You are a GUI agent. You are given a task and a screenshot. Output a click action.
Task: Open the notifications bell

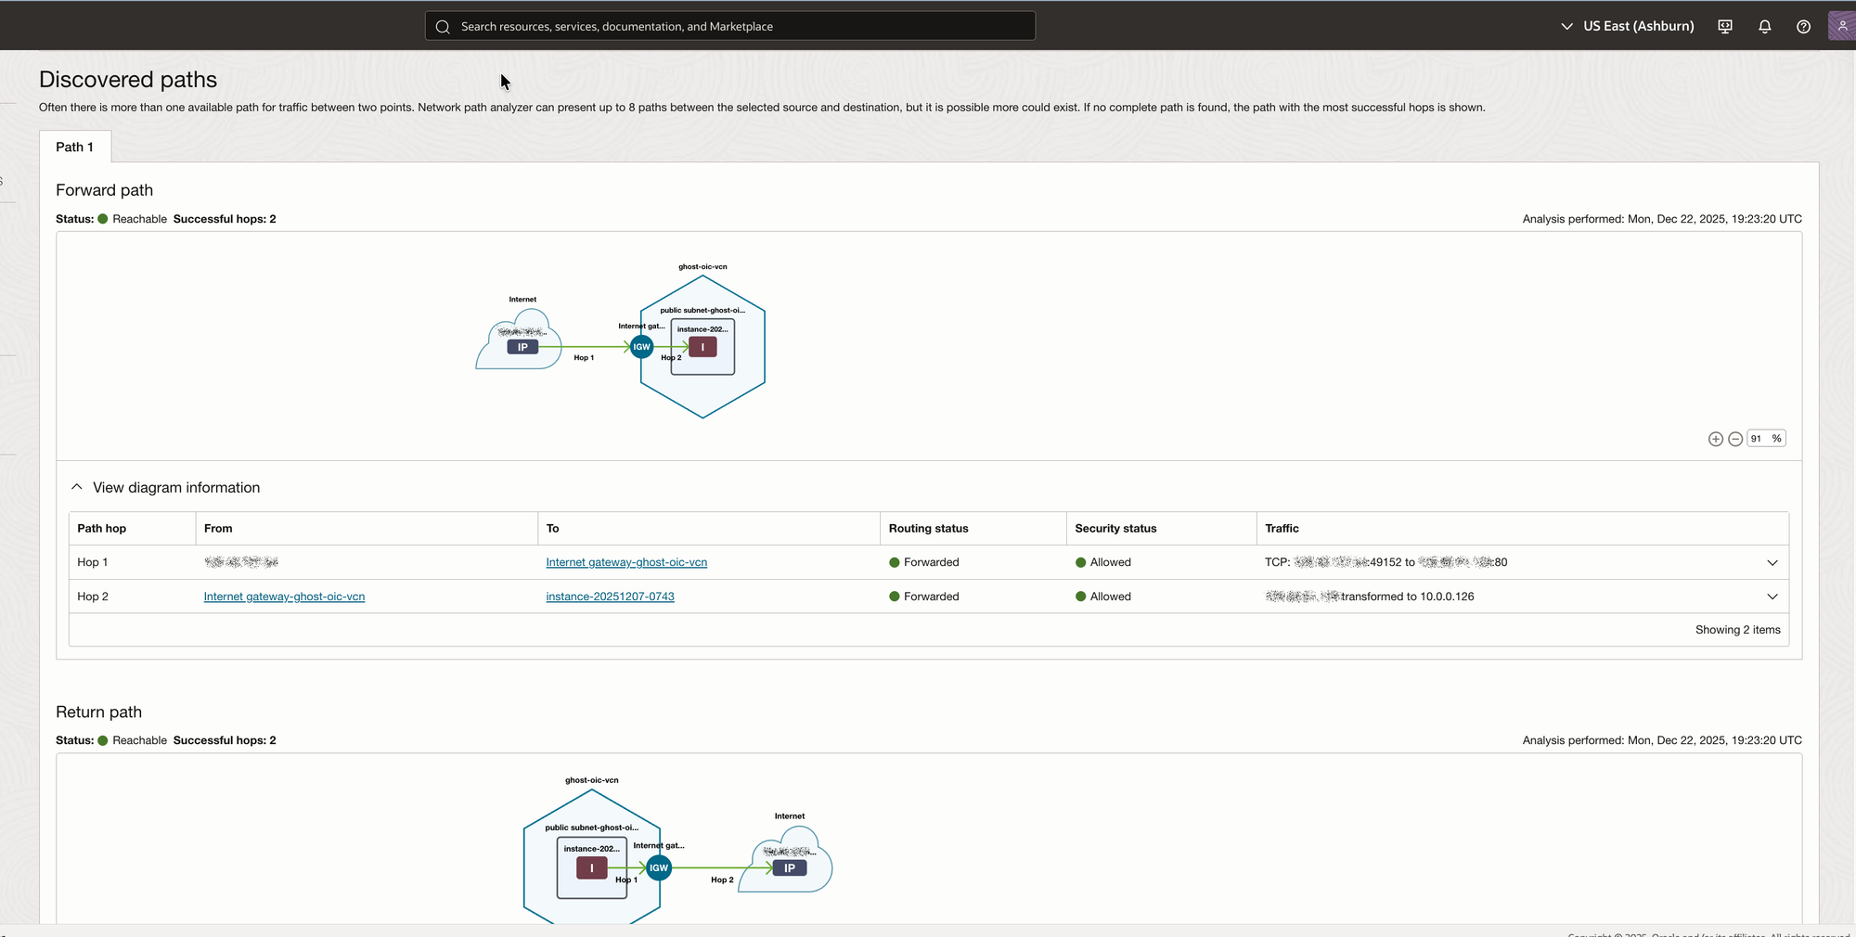point(1764,26)
